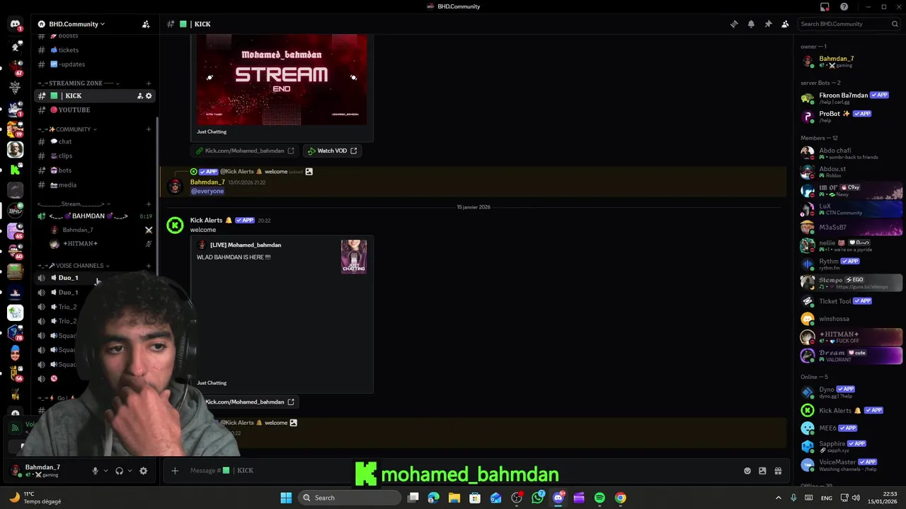Open the tickets channel
This screenshot has width=906, height=509.
click(x=96, y=50)
